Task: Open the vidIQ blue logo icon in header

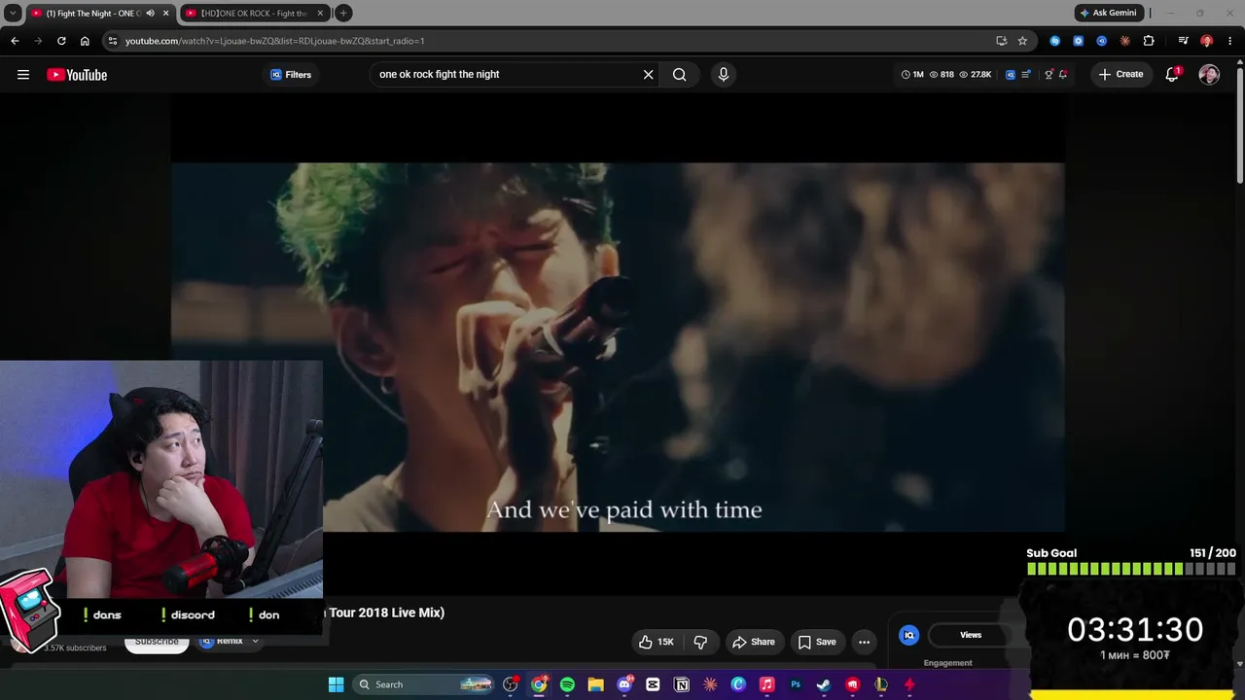Action: [1011, 75]
